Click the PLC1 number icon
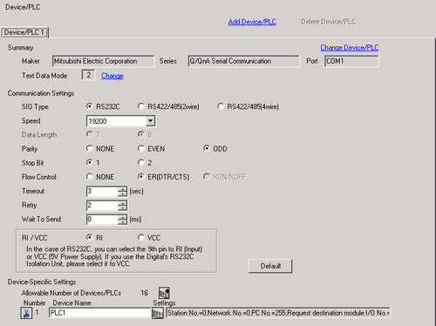Screen dimensions: 436x326 click(x=26, y=313)
